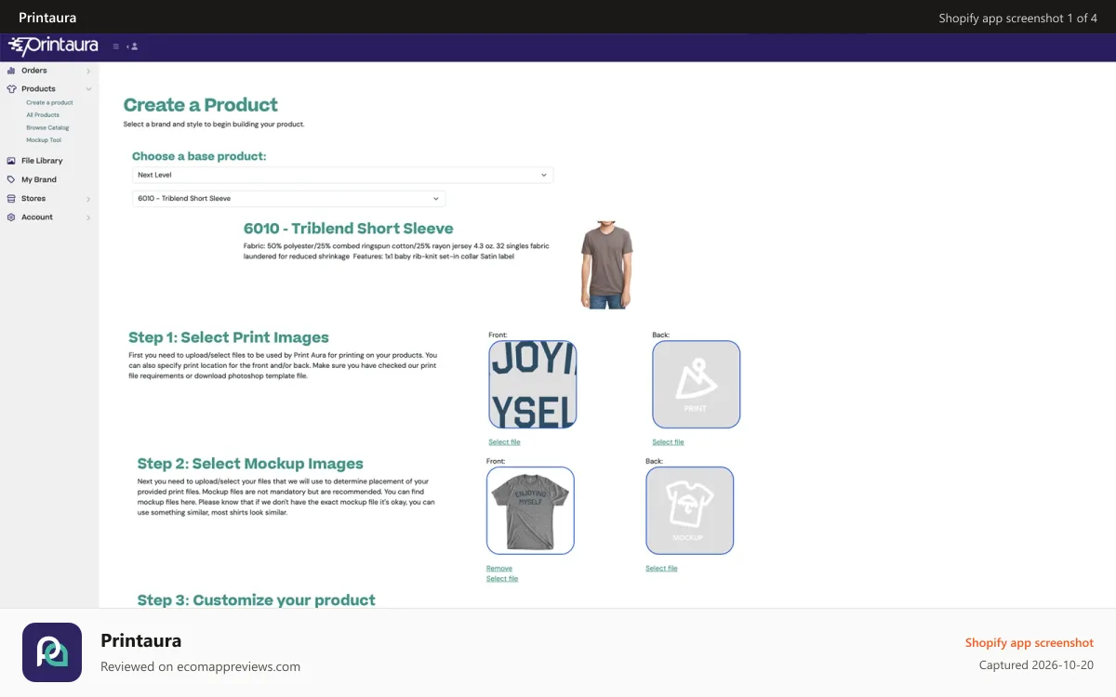
Task: Click the Create a Product heading
Action: [201, 105]
